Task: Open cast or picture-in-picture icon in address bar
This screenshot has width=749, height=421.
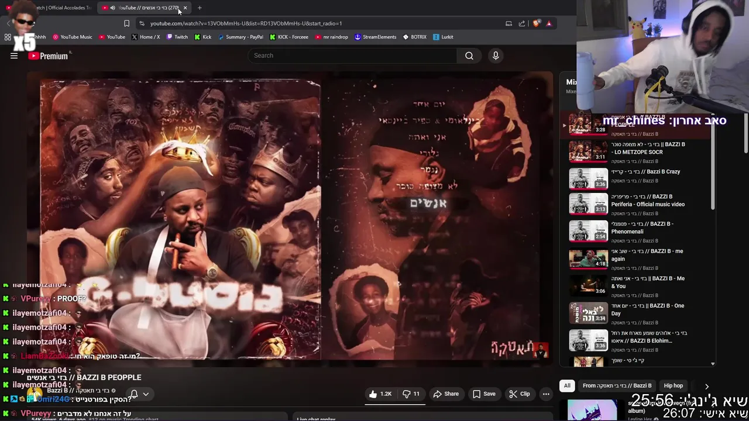Action: tap(509, 23)
